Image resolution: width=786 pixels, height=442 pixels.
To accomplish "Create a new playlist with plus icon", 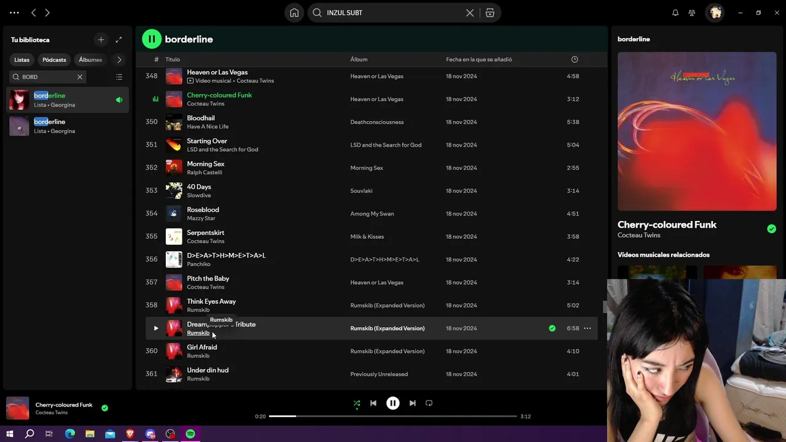I will tap(101, 39).
